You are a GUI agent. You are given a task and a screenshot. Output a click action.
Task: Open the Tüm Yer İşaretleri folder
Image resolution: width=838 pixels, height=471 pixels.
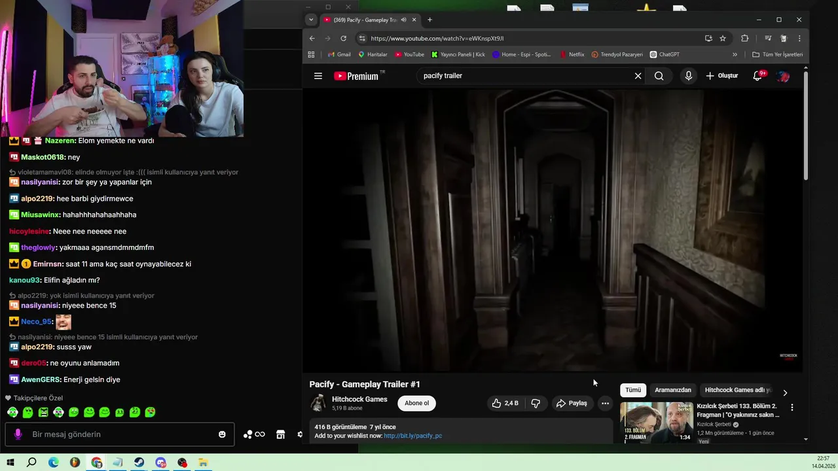777,55
